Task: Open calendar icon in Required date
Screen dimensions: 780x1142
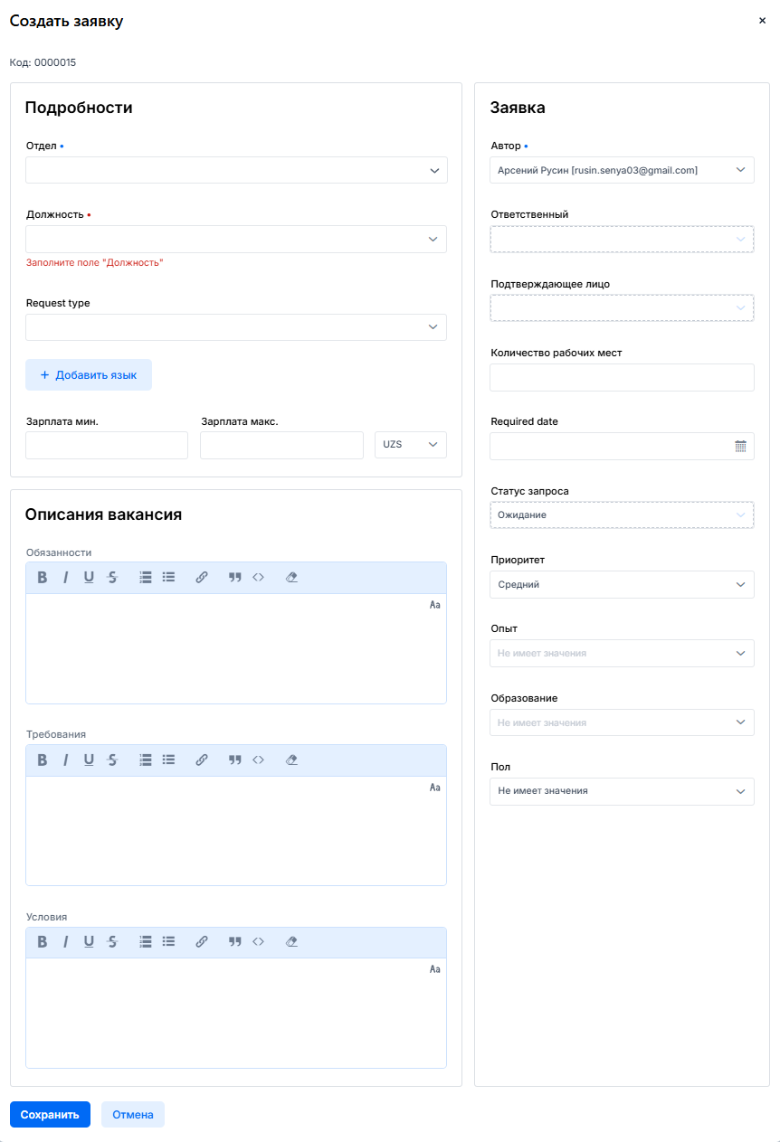Action: tap(740, 446)
